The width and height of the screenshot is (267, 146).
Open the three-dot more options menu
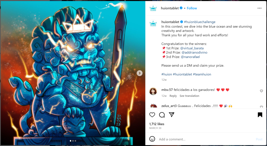tap(259, 8)
